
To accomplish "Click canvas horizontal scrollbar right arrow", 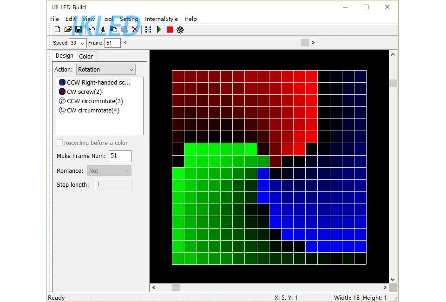I will click(385, 288).
